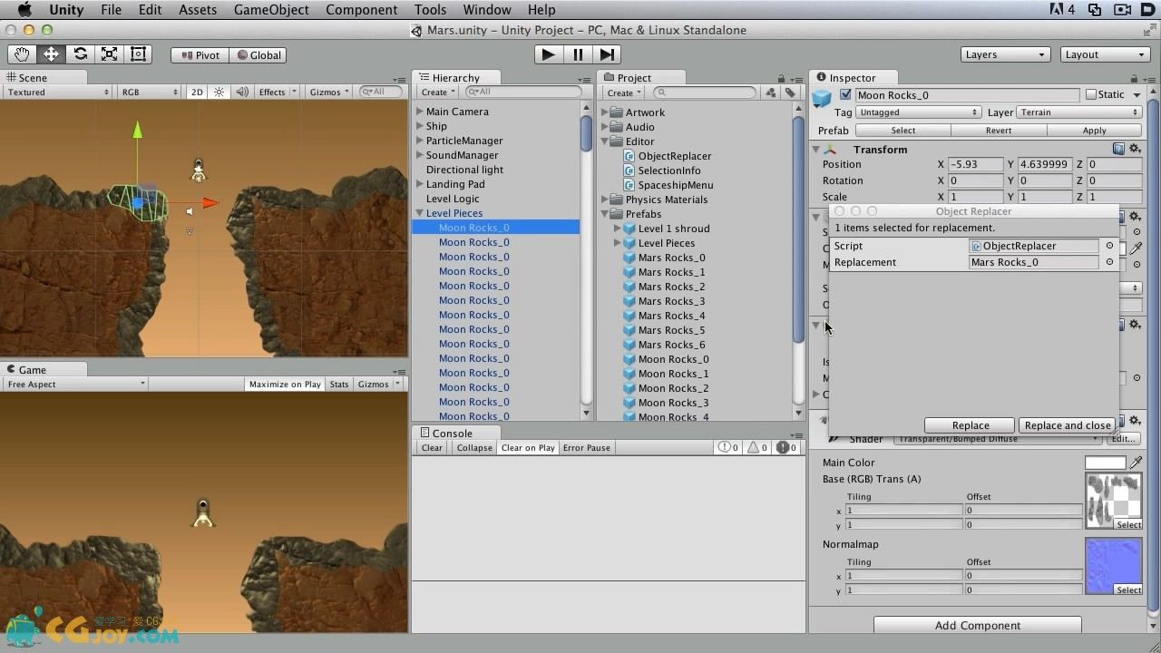Click SpaceshipMenu script in Project panel
This screenshot has width=1161, height=653.
[675, 185]
